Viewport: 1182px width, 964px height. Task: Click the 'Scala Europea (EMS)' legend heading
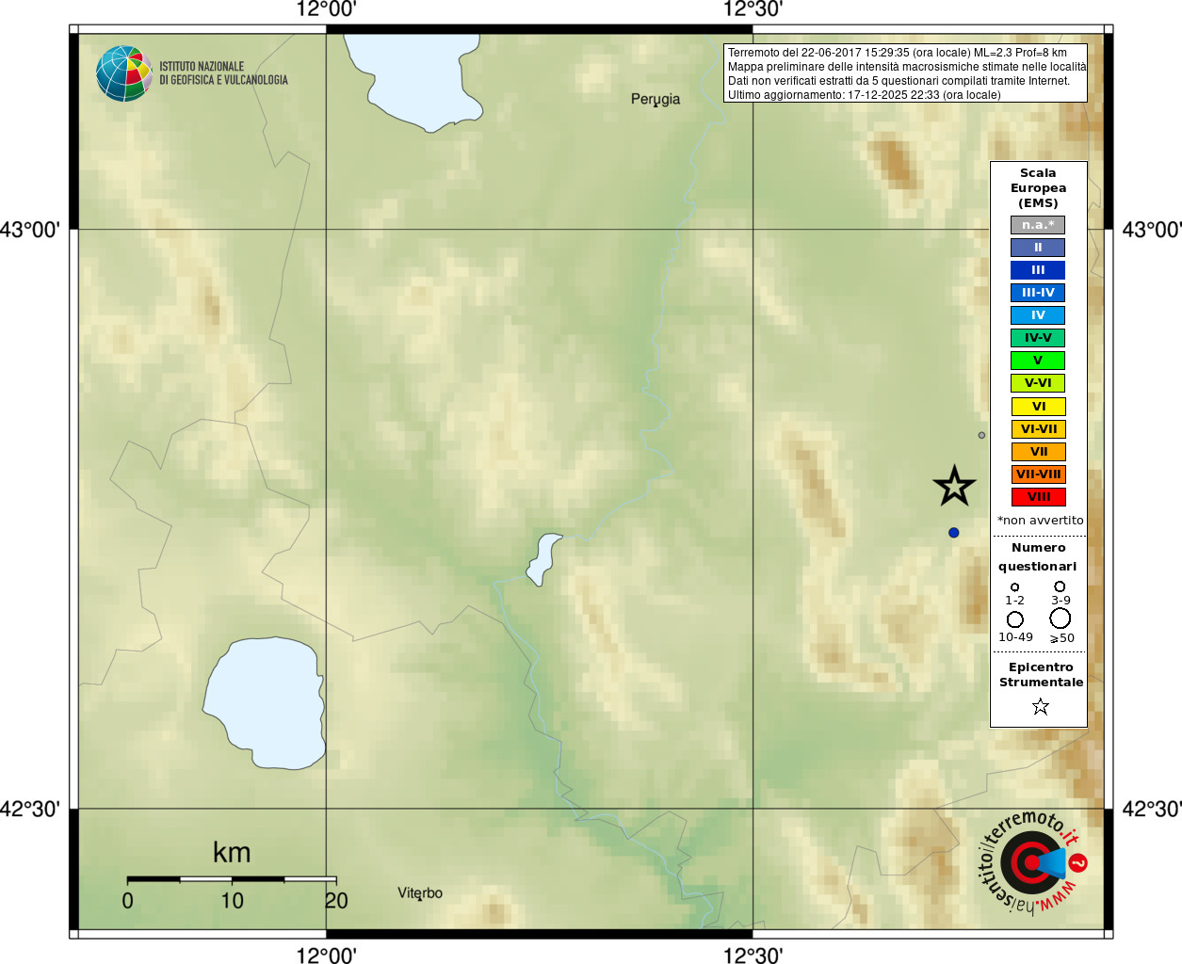tap(1038, 188)
